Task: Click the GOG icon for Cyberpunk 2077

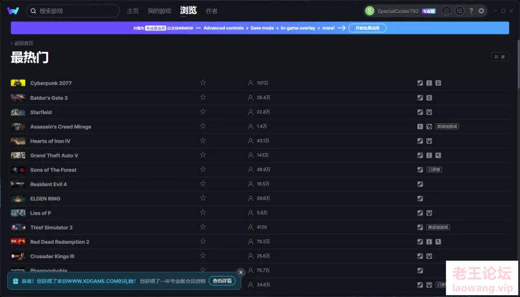Action: click(x=438, y=83)
